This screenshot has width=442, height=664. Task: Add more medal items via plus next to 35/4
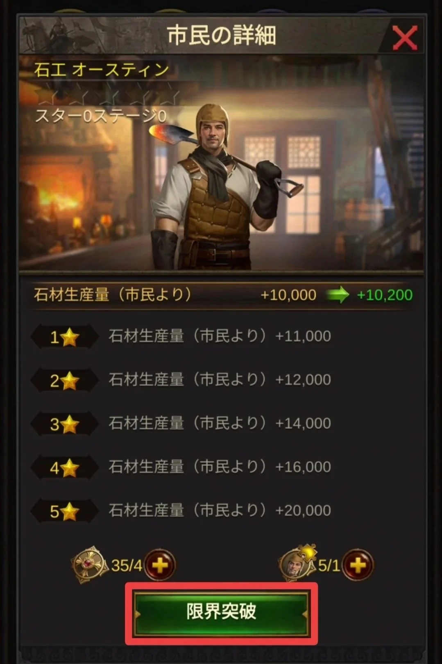click(160, 565)
